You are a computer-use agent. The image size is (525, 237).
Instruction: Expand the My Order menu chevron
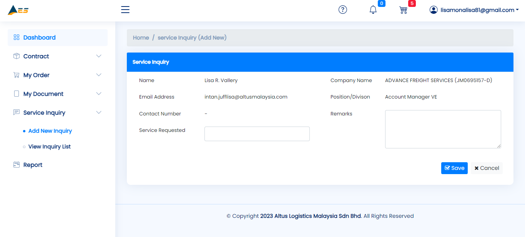click(99, 75)
